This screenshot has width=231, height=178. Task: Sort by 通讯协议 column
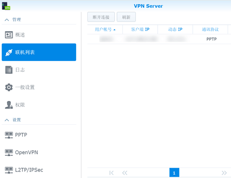[210, 29]
